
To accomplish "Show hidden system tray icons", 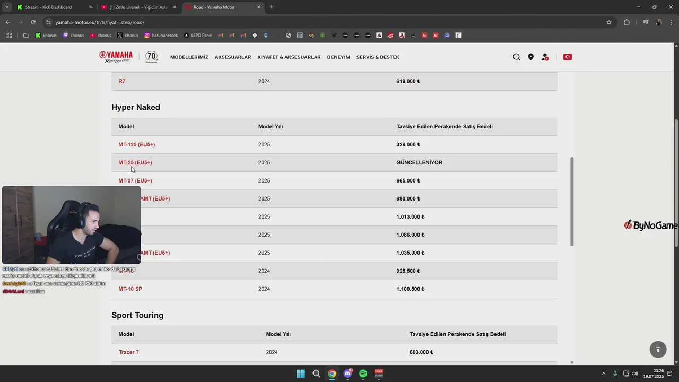I will click(603, 374).
